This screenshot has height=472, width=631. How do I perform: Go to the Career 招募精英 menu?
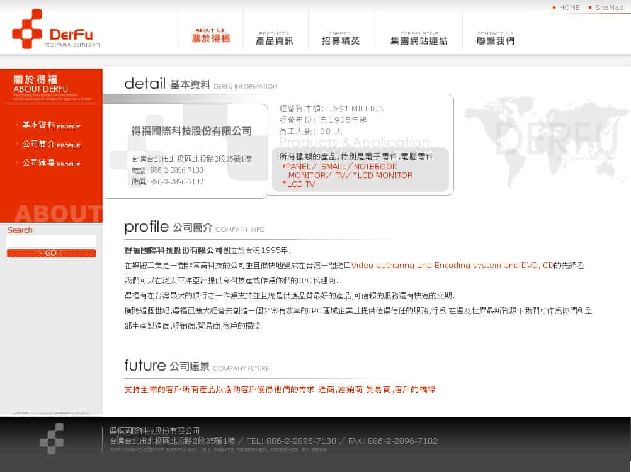[341, 38]
